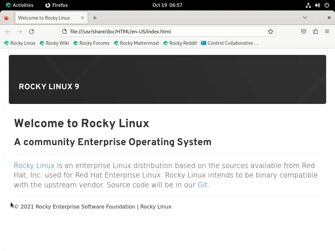335x251 pixels.
Task: Follow the Rocky Linux link in paragraph
Action: tap(34, 166)
